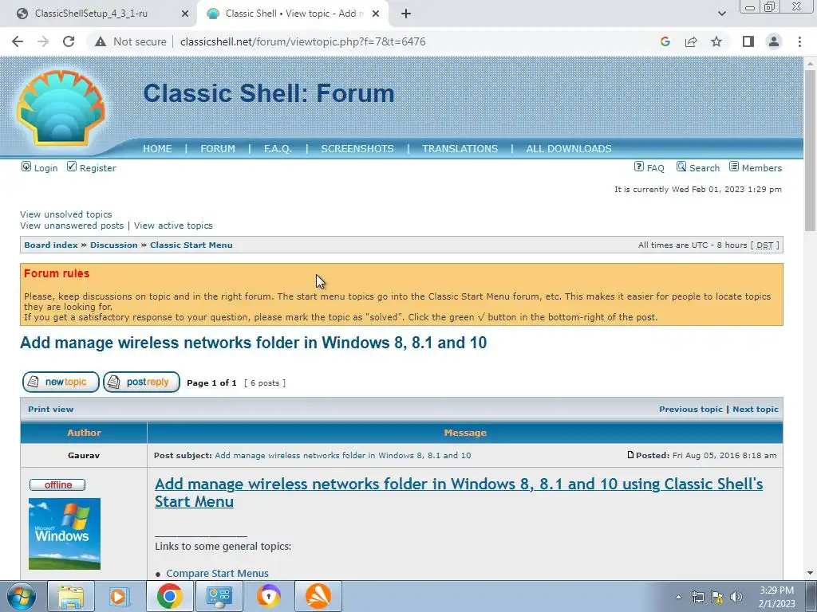This screenshot has height=612, width=817.
Task: Click the Register checkmark icon
Action: pyautogui.click(x=72, y=167)
